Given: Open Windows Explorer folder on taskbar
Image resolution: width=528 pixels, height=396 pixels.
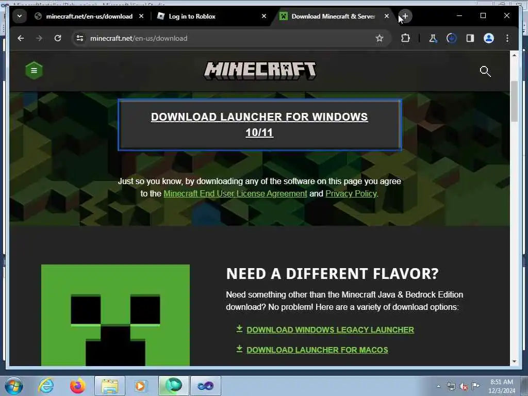Looking at the screenshot, I should (x=110, y=386).
